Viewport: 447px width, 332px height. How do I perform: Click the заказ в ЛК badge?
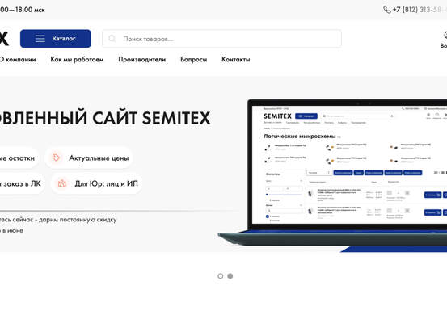23,183
